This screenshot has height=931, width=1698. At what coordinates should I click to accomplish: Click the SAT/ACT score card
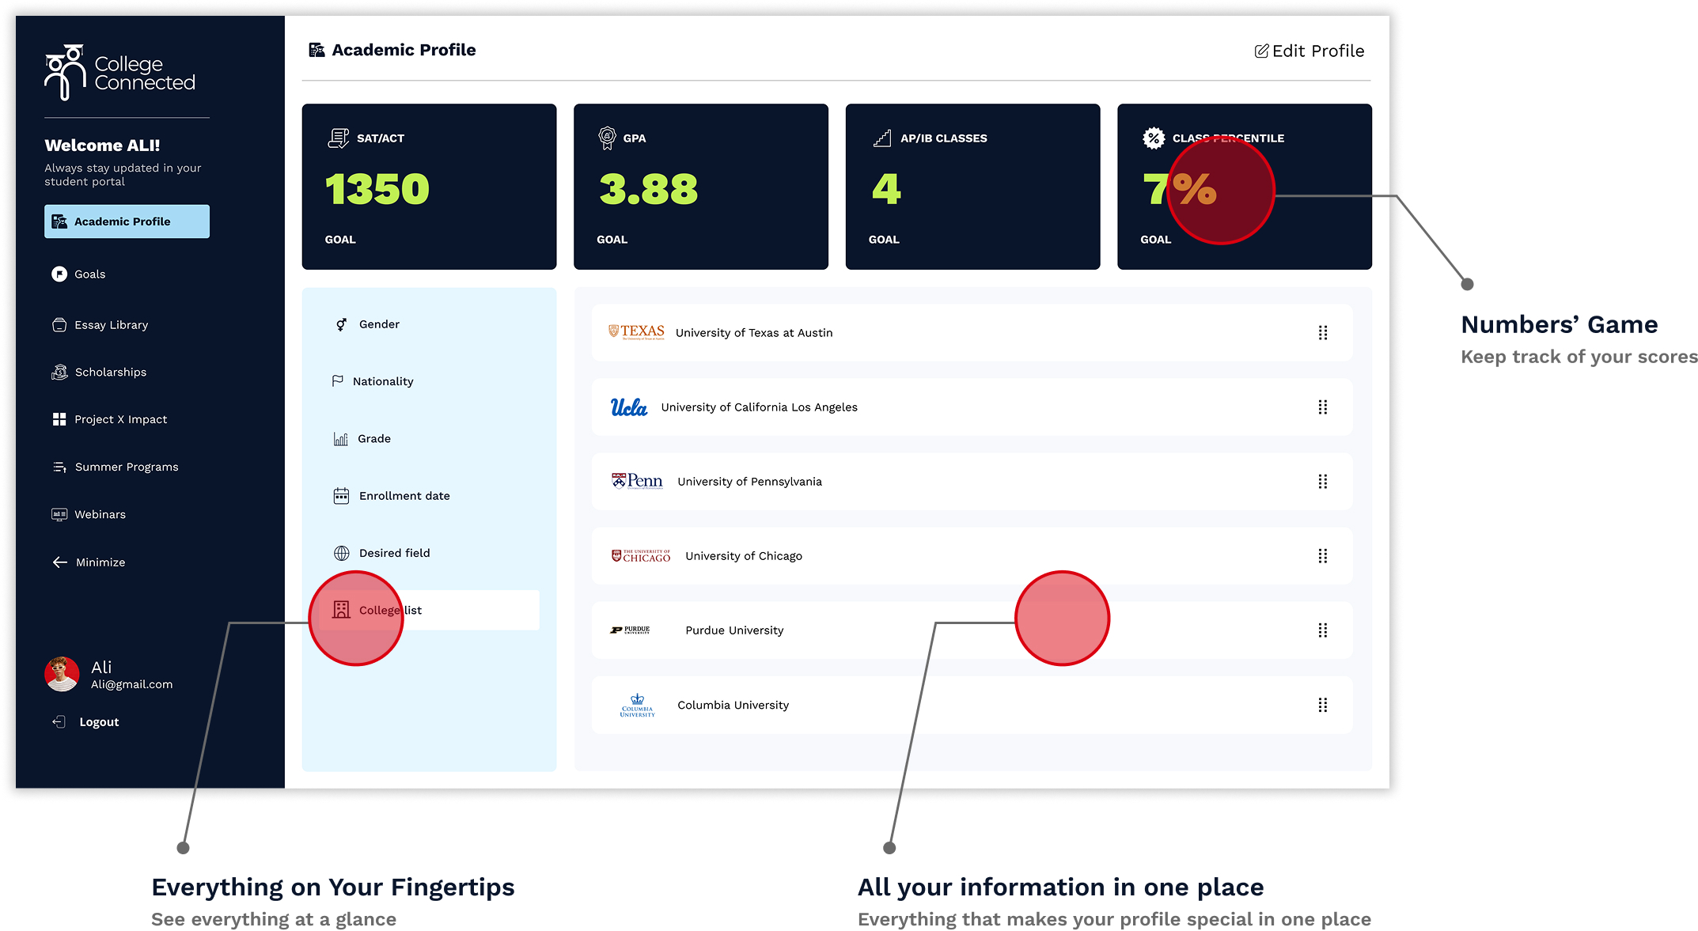(x=429, y=187)
